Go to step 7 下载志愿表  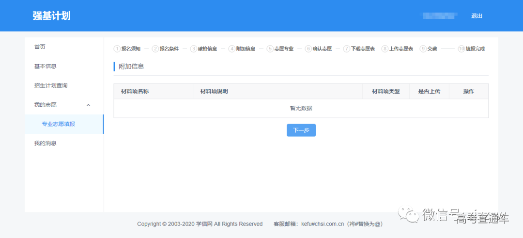pos(359,49)
